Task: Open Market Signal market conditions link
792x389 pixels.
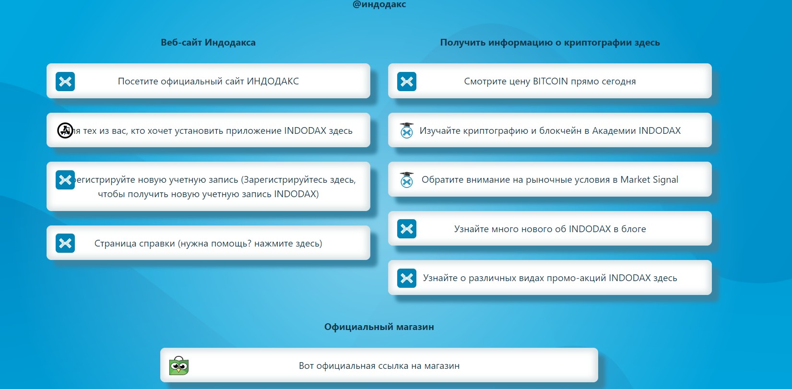Action: pos(550,179)
